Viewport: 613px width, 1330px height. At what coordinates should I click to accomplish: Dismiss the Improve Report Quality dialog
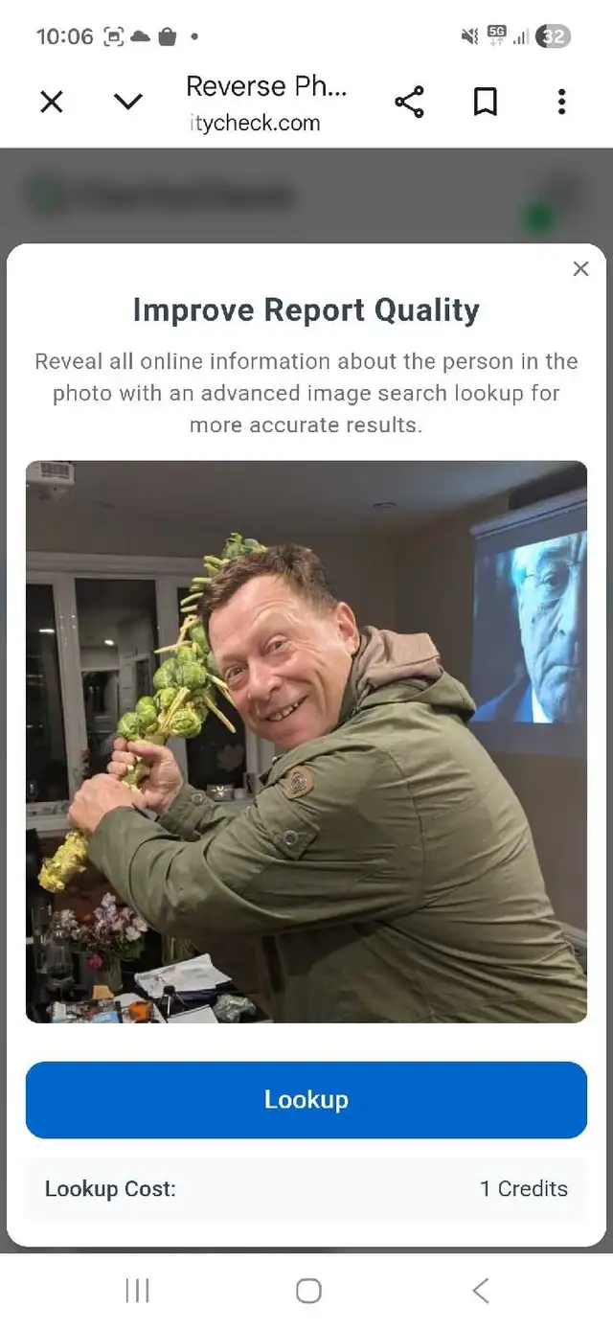click(580, 269)
